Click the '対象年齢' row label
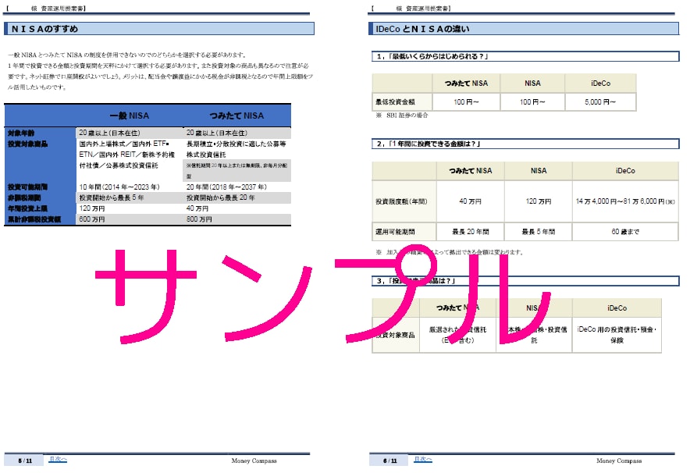Image resolution: width=690 pixels, height=473 pixels. point(21,133)
